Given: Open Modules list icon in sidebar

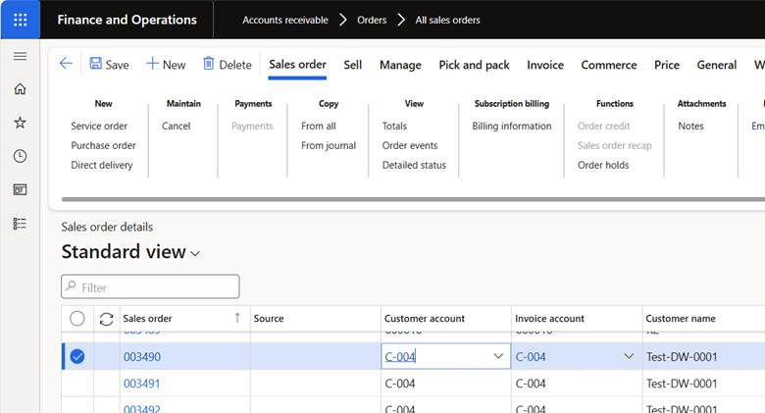Looking at the screenshot, I should (20, 224).
